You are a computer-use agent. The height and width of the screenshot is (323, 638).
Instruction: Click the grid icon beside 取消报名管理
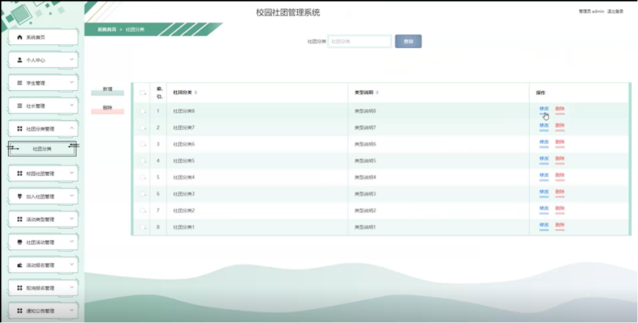coord(20,288)
